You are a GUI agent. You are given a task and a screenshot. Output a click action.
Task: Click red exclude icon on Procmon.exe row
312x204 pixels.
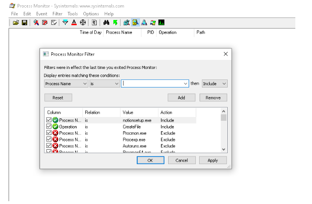coord(55,133)
